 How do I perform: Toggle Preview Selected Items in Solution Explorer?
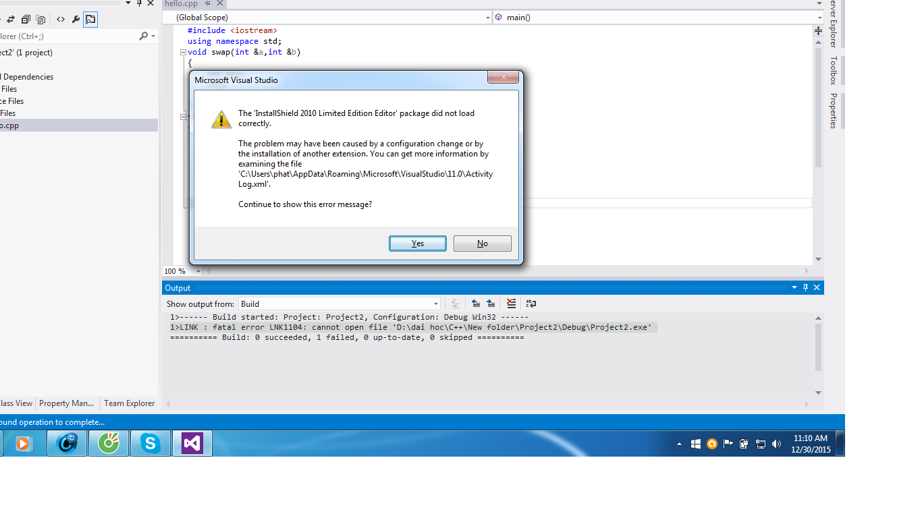pos(90,20)
